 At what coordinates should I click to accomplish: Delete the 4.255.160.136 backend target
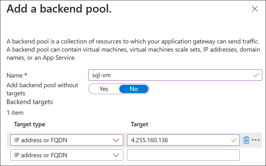246,140
